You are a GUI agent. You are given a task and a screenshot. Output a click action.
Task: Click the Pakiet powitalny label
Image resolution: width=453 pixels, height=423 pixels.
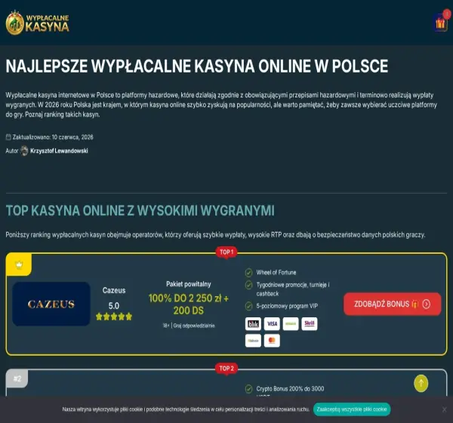(188, 284)
